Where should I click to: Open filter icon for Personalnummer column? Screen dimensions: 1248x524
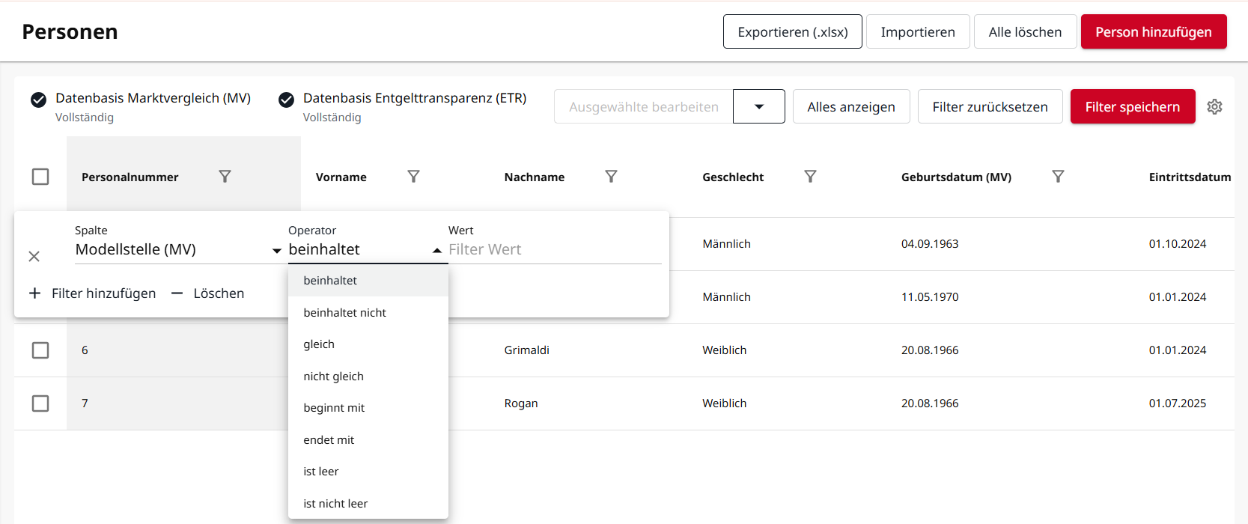point(225,177)
